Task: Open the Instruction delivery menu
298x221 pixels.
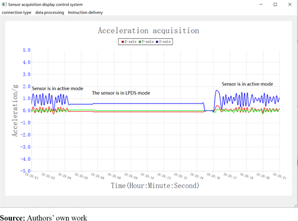Action: coord(85,13)
